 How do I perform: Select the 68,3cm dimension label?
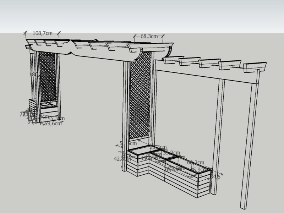149,36
